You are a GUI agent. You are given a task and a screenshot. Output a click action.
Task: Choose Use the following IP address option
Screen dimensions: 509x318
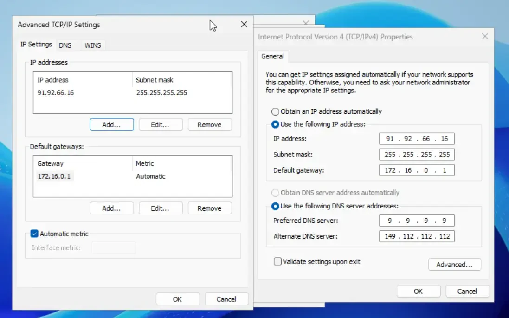pos(276,124)
